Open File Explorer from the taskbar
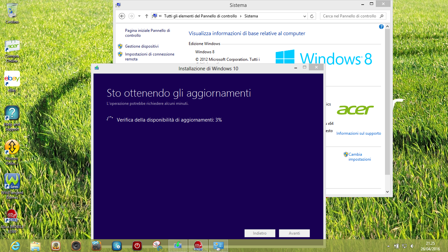The width and height of the screenshot is (448, 252). point(35,245)
